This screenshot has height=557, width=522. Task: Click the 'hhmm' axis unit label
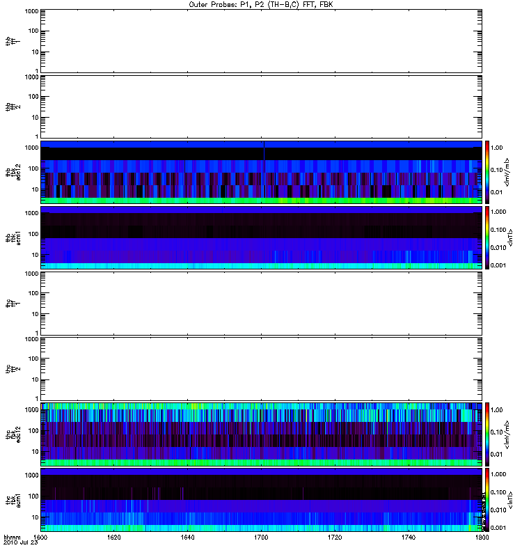[x=12, y=537]
